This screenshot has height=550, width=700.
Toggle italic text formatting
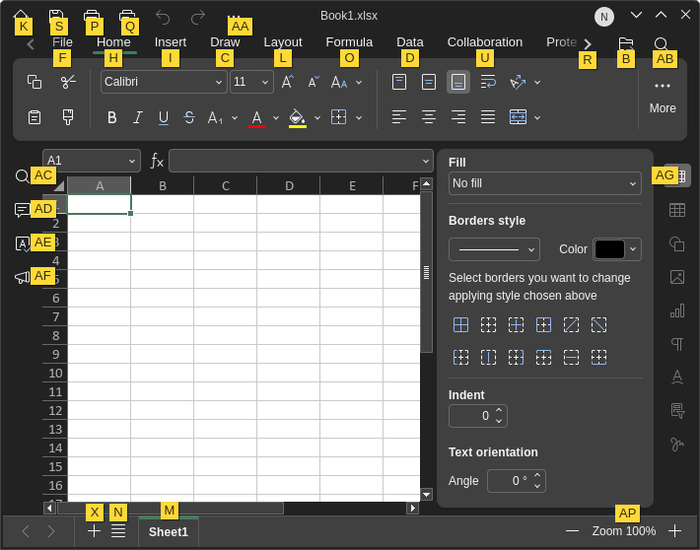coord(138,117)
